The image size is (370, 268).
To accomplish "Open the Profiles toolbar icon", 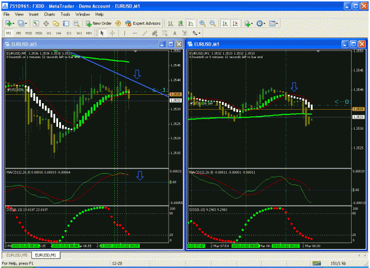I will [21, 23].
